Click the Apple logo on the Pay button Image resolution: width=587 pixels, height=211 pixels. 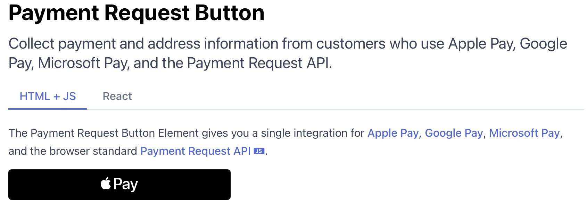tap(106, 184)
